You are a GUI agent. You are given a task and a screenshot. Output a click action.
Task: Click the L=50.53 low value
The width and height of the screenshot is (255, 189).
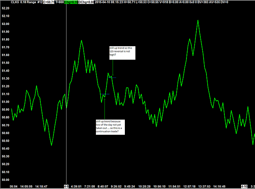click(141, 2)
